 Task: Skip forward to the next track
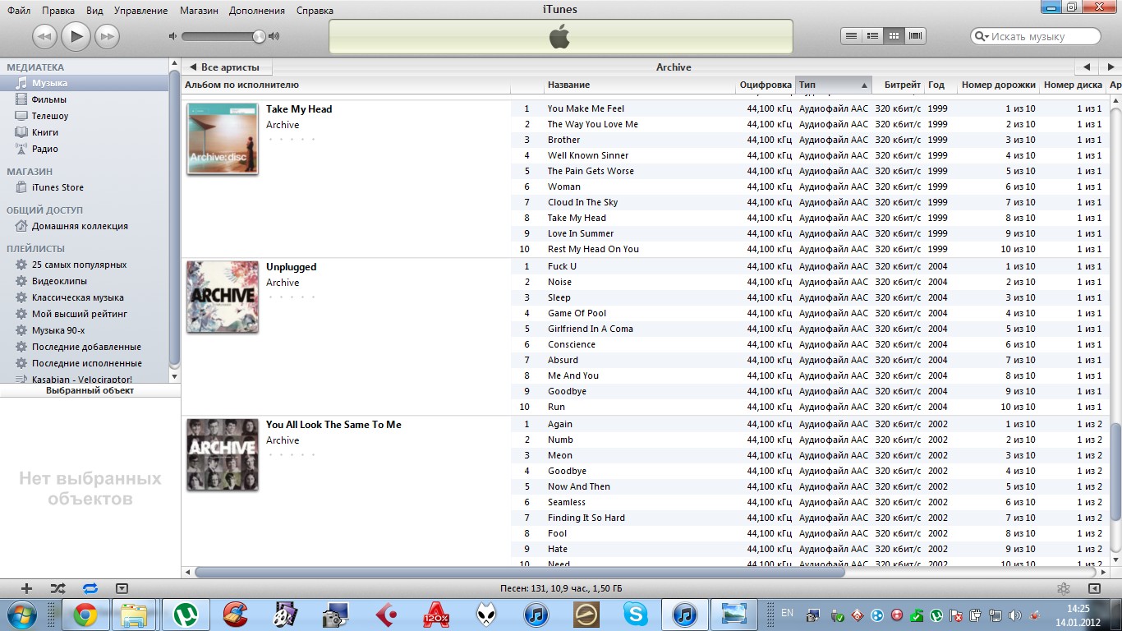tap(108, 36)
